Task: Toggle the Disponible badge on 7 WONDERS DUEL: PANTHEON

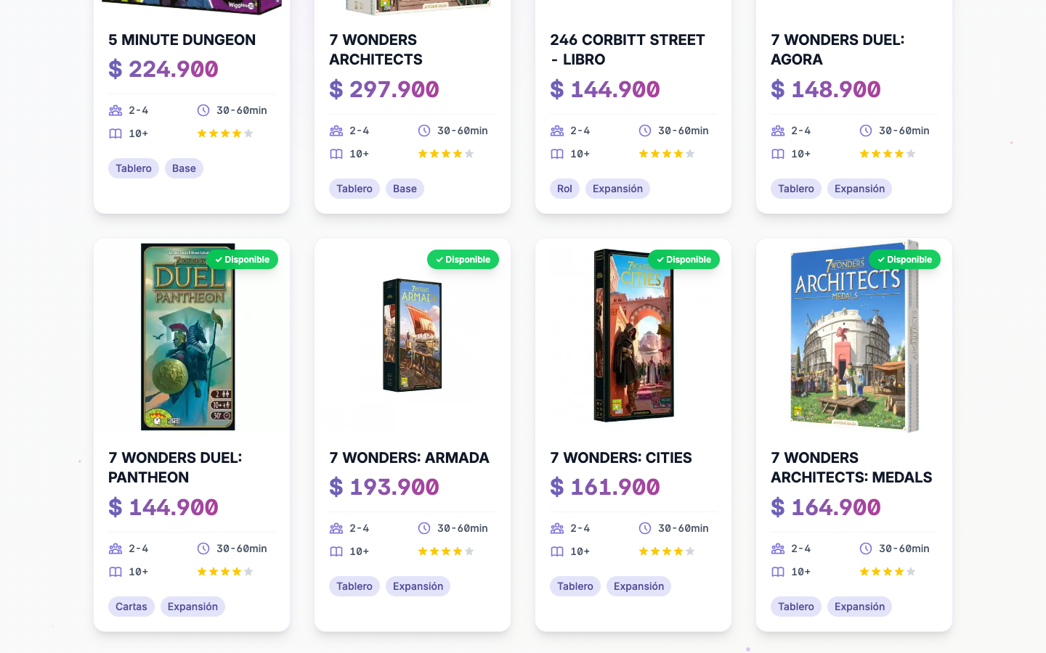Action: pyautogui.click(x=242, y=259)
